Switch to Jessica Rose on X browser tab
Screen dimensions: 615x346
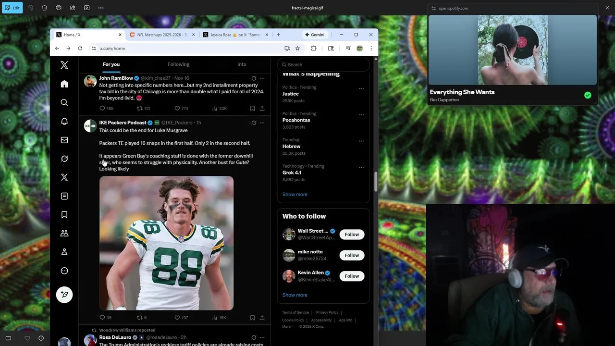pyautogui.click(x=235, y=35)
